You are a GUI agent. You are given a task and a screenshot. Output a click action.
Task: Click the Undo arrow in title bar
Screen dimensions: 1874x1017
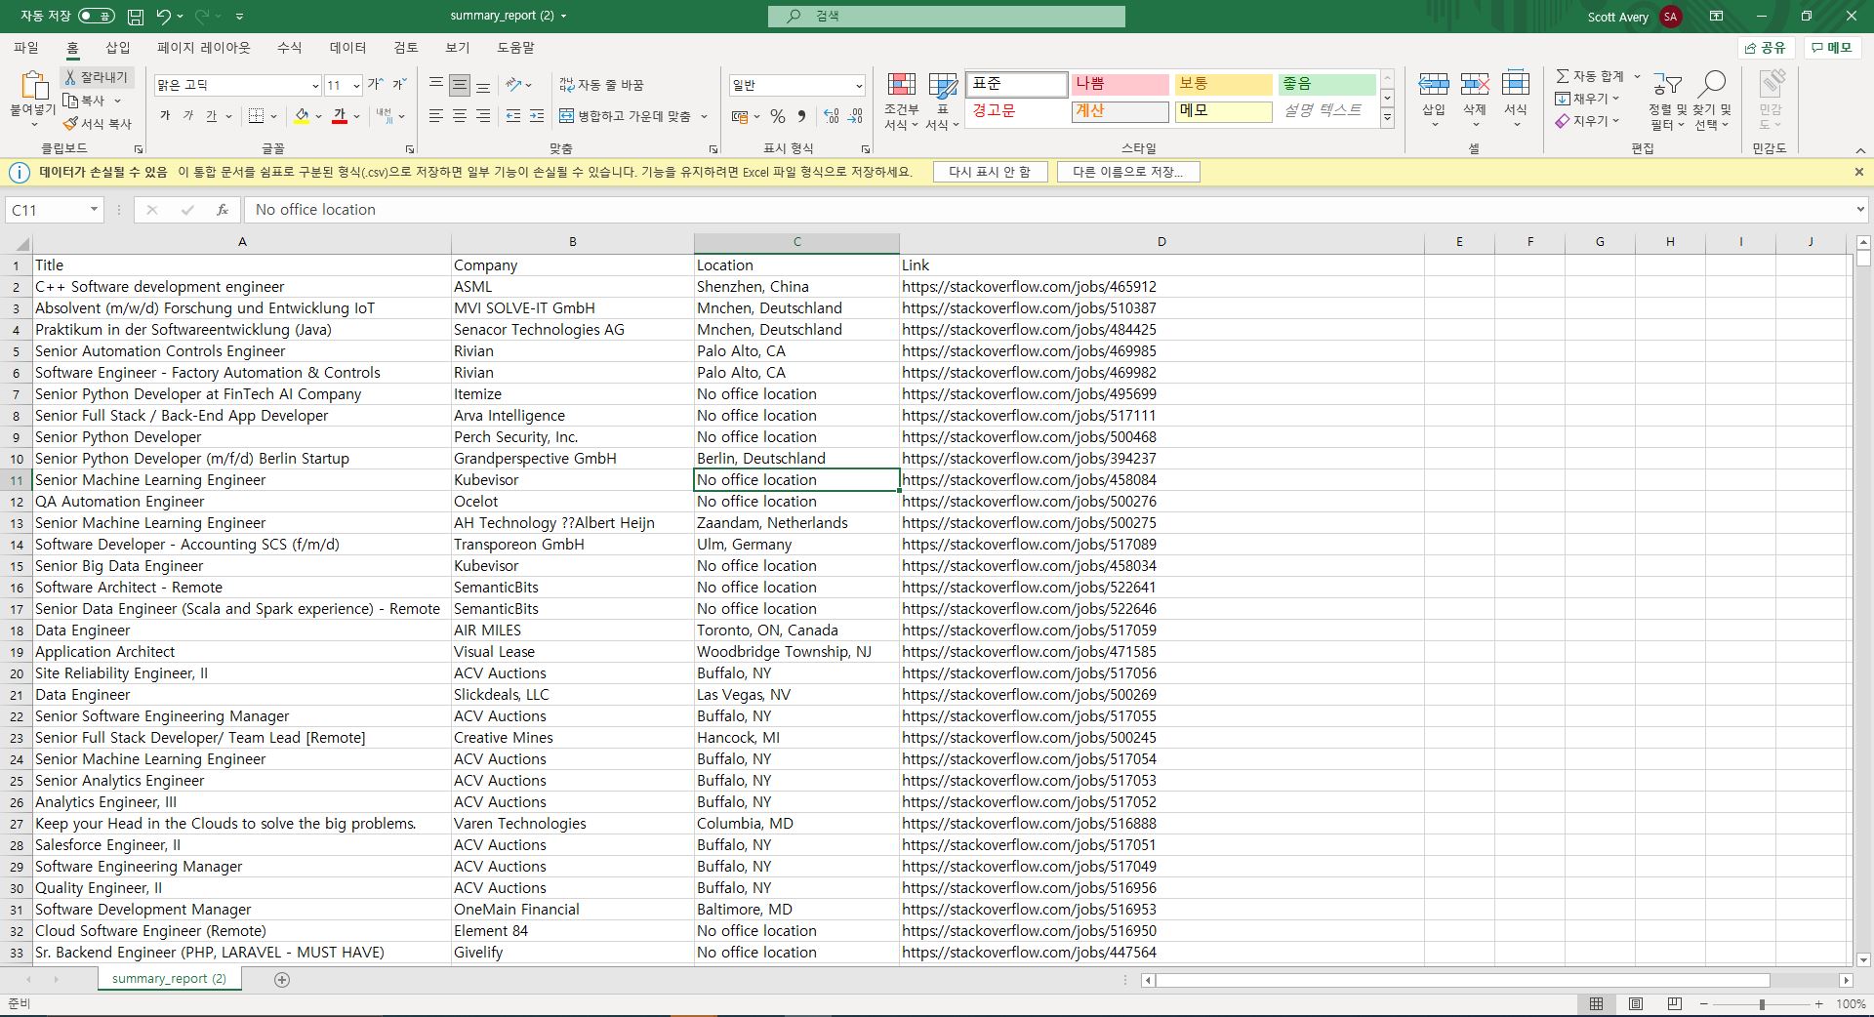point(163,17)
